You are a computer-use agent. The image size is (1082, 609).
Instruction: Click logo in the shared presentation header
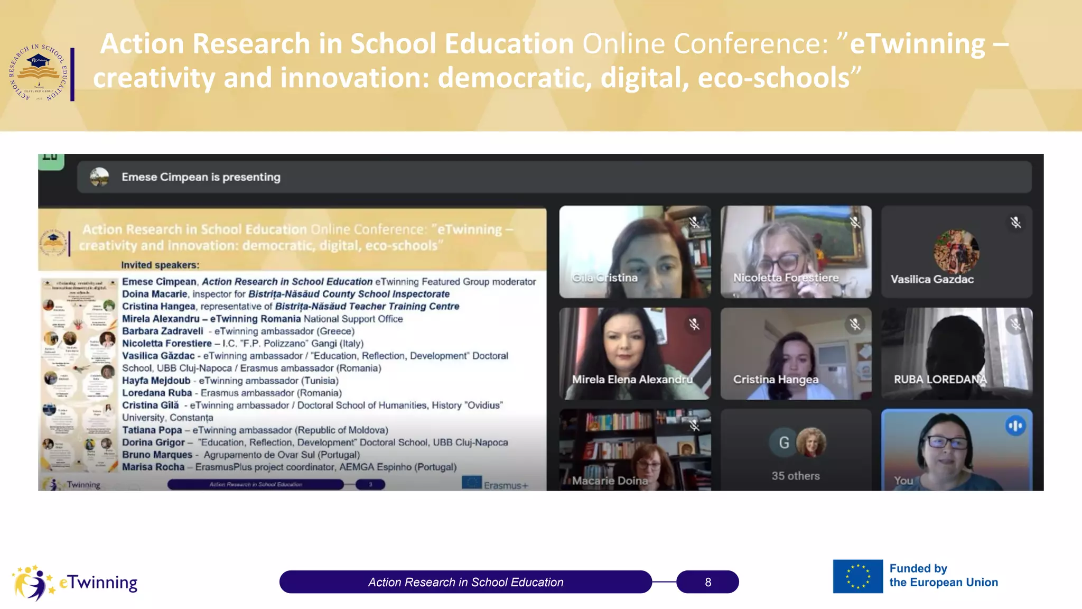(53, 244)
